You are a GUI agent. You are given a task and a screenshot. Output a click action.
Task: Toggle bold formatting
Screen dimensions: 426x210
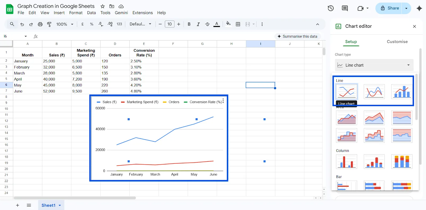[189, 24]
